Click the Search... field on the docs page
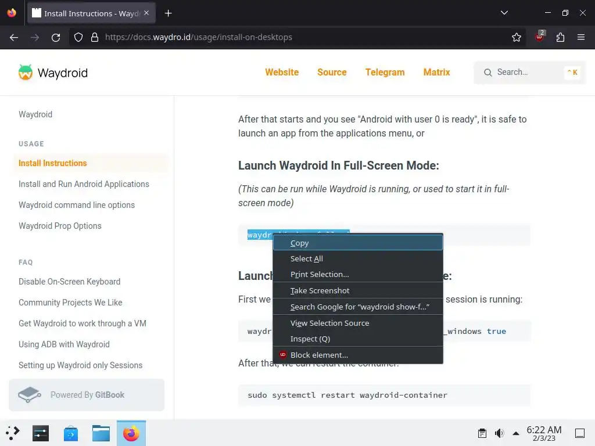Image resolution: width=595 pixels, height=446 pixels. coord(529,72)
